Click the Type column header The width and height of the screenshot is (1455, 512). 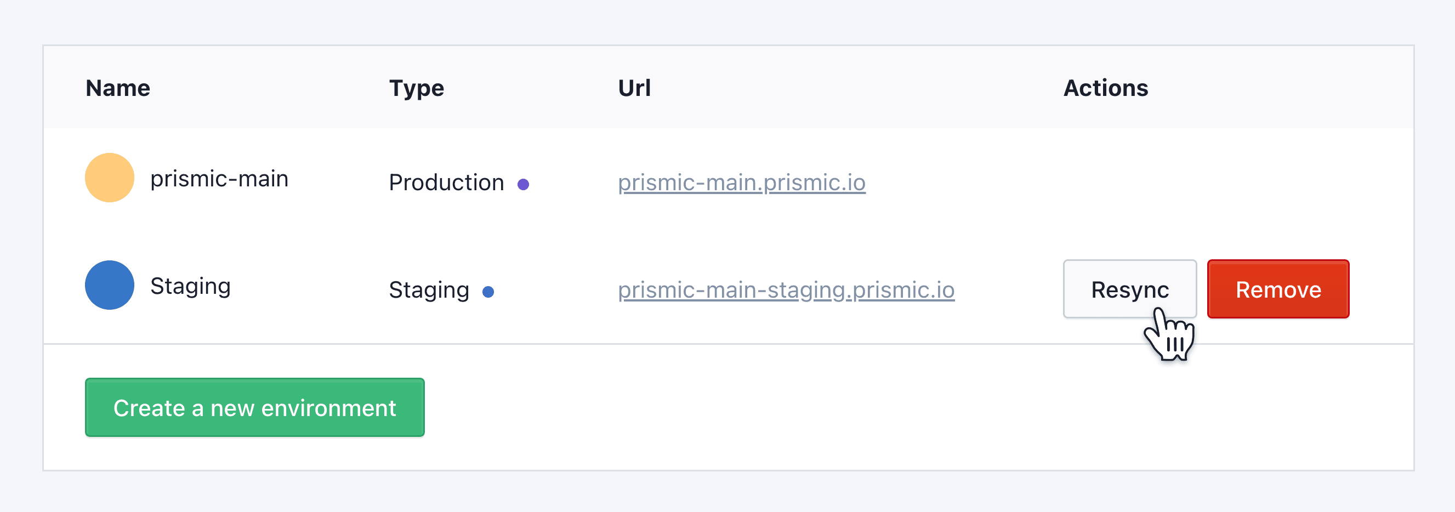pyautogui.click(x=416, y=88)
